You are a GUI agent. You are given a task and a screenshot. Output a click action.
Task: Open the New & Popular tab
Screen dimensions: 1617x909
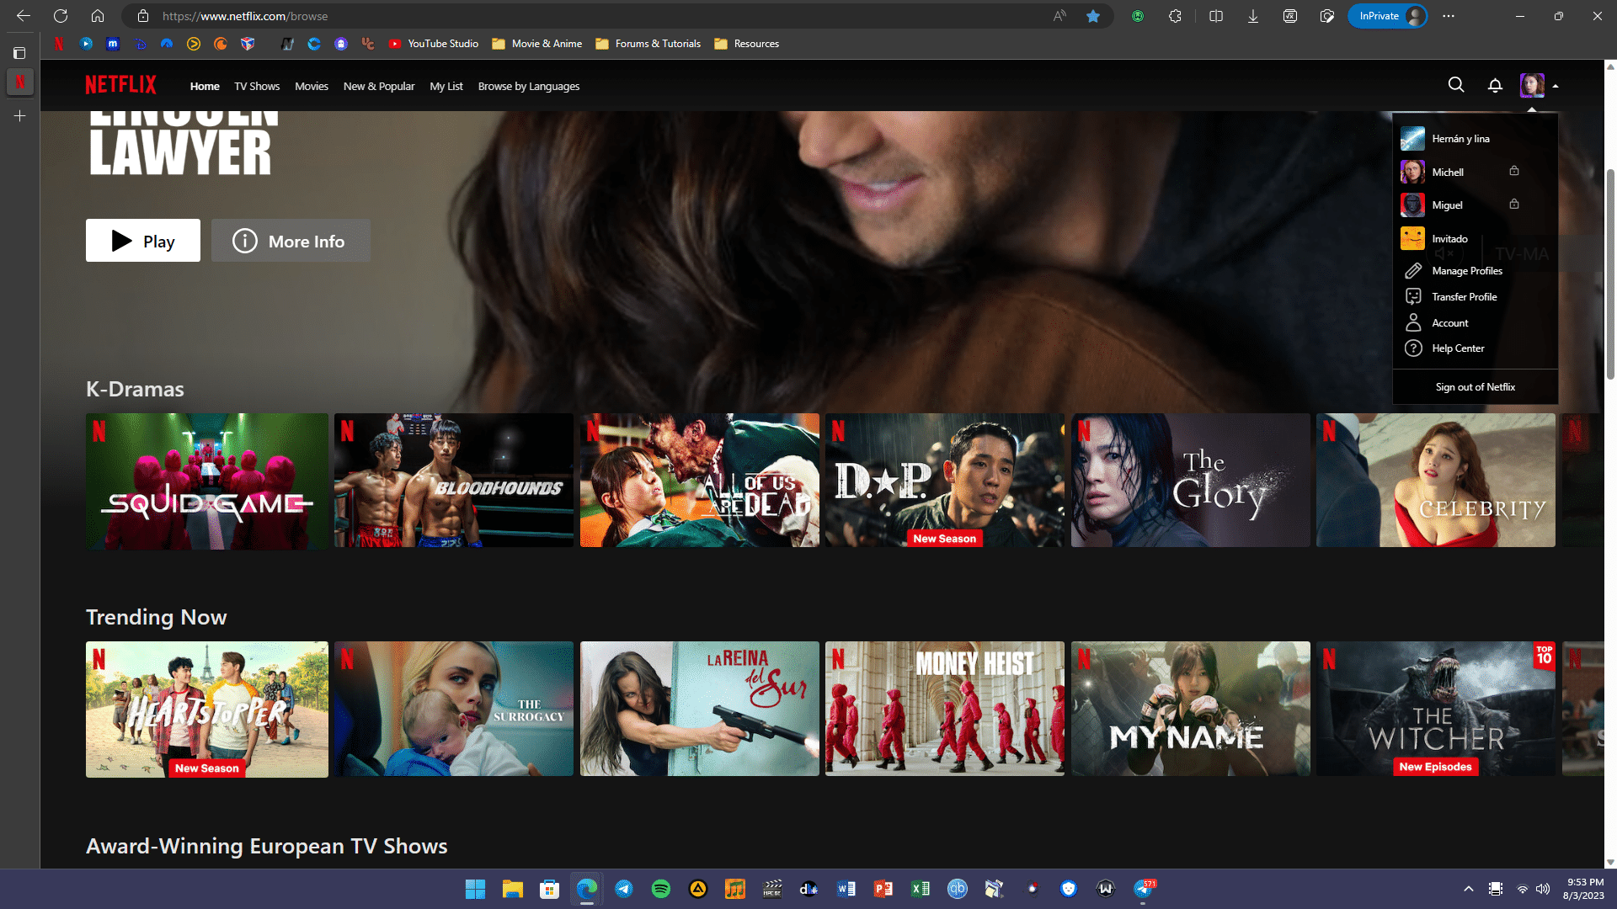[x=378, y=87]
